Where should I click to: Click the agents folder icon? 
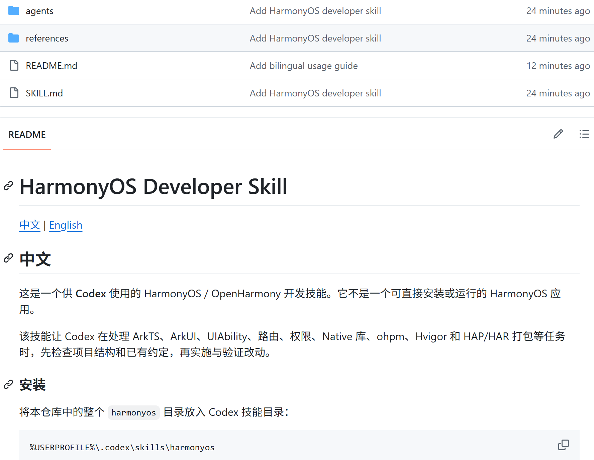(x=14, y=11)
